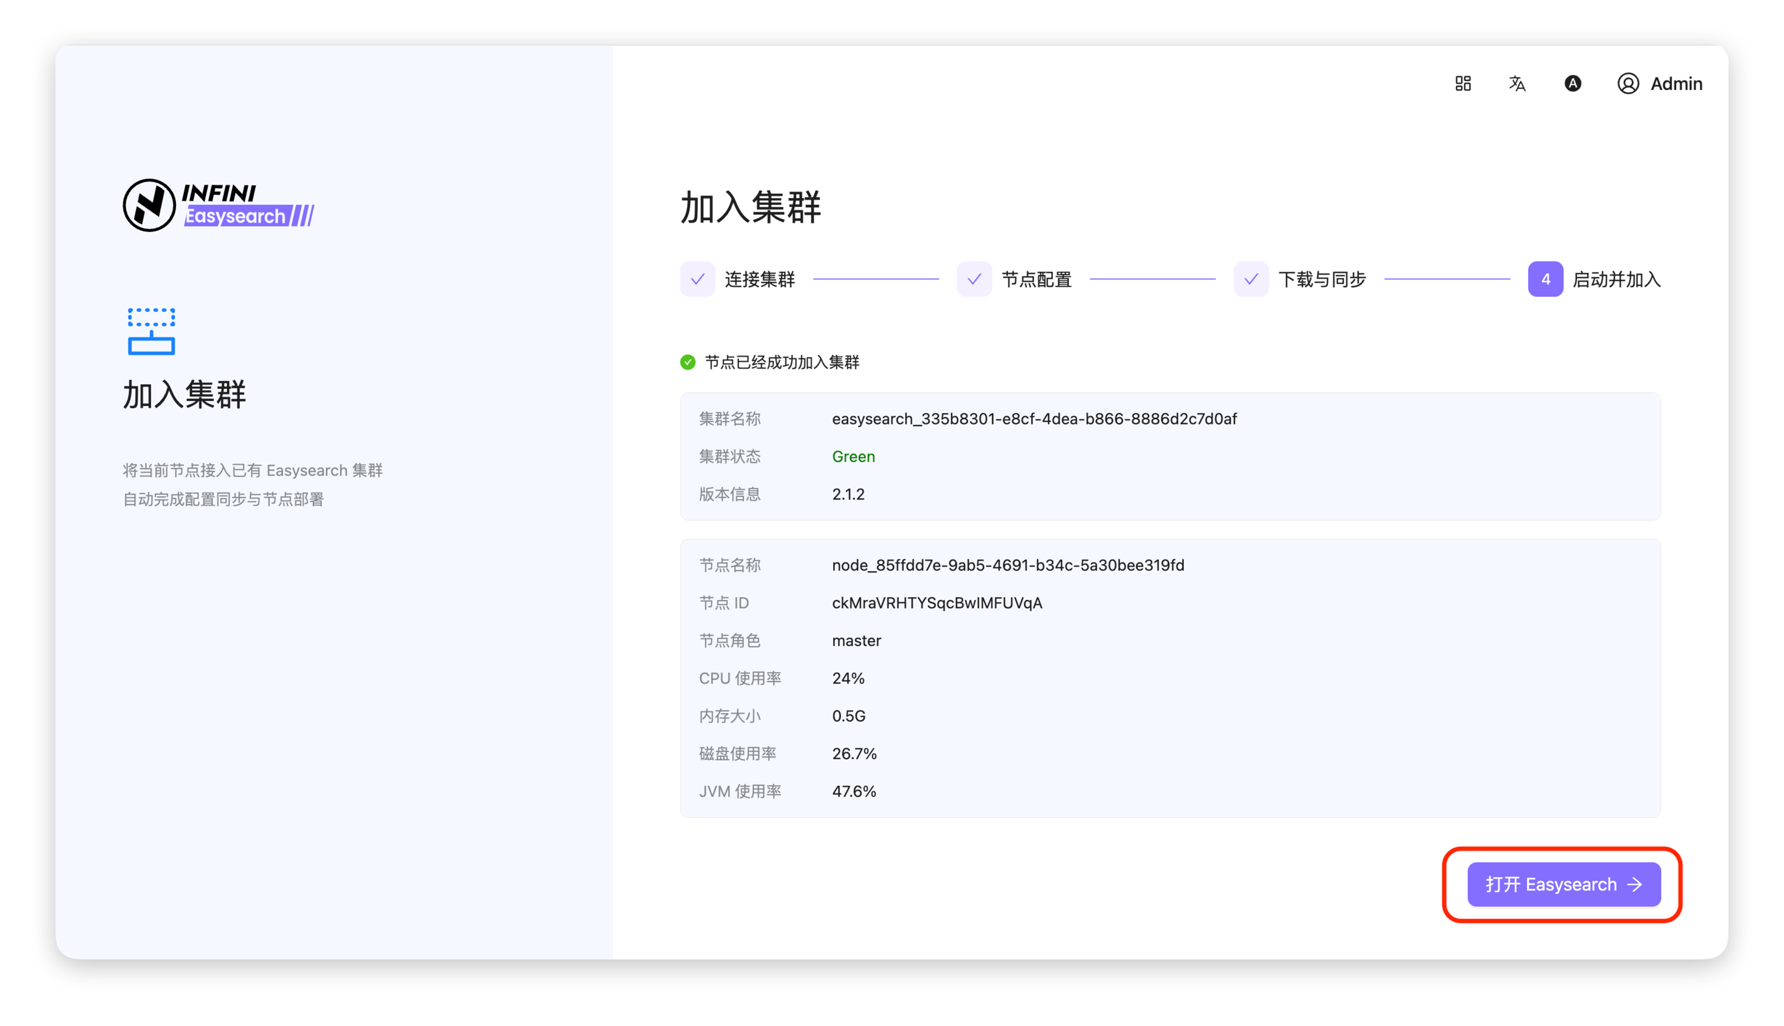Image resolution: width=1784 pixels, height=1026 pixels.
Task: Click the node ID ckMraVRHTYSqcBwIMFUVqA text
Action: (937, 603)
